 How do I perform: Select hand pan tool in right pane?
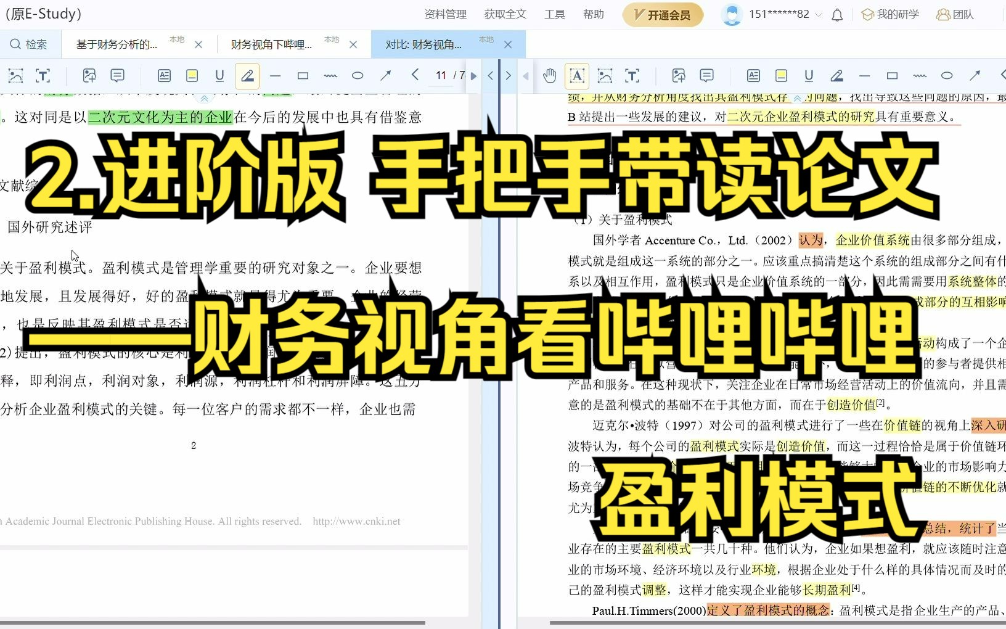pos(549,76)
